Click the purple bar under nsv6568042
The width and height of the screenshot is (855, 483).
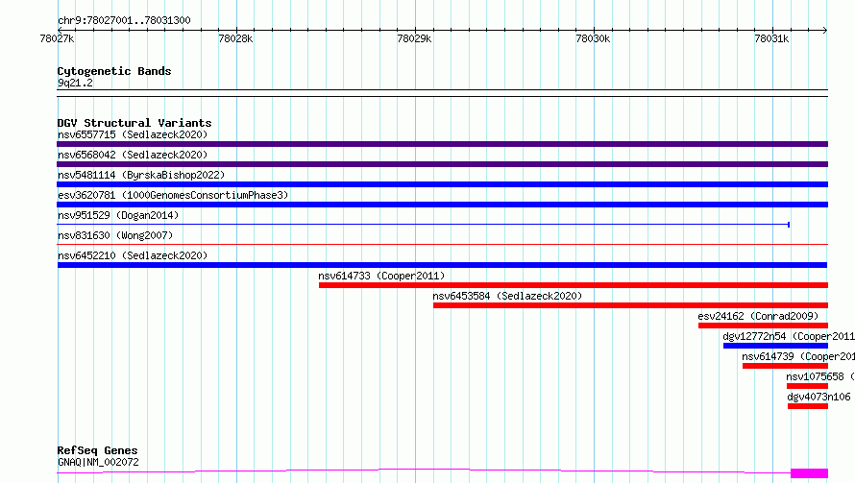pyautogui.click(x=442, y=164)
